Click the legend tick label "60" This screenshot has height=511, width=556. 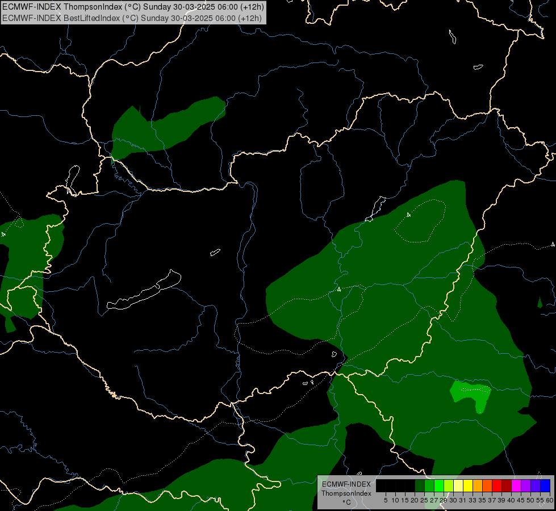pyautogui.click(x=550, y=500)
